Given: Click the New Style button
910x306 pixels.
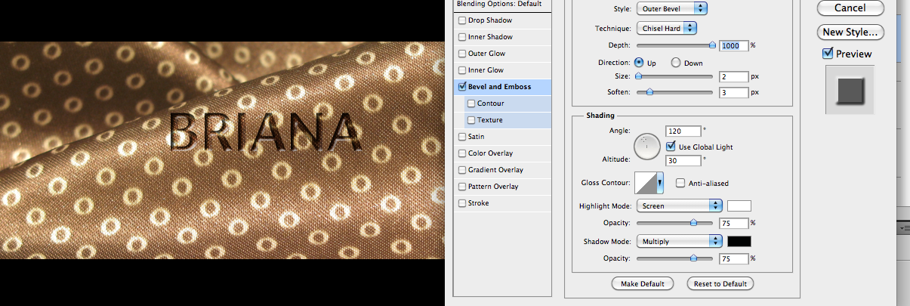Looking at the screenshot, I should point(850,32).
